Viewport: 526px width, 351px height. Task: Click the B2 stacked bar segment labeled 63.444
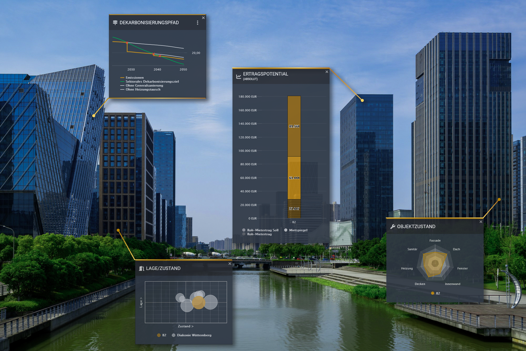(x=294, y=178)
